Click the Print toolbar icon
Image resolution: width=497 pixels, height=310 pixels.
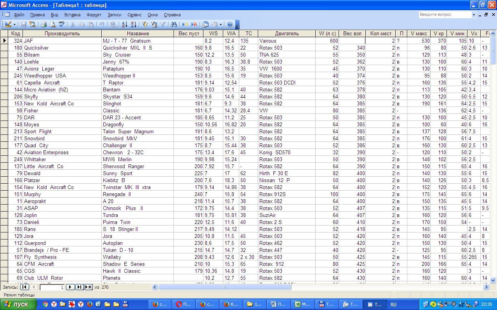point(44,24)
